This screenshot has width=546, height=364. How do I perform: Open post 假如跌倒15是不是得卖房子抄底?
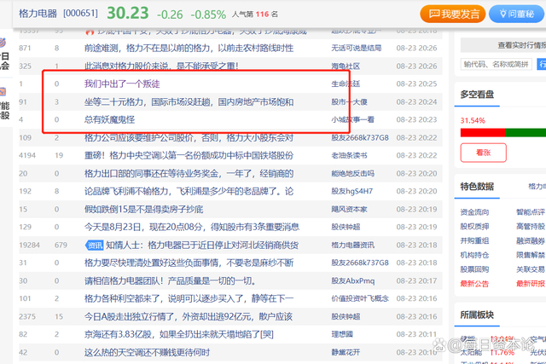[143, 210]
